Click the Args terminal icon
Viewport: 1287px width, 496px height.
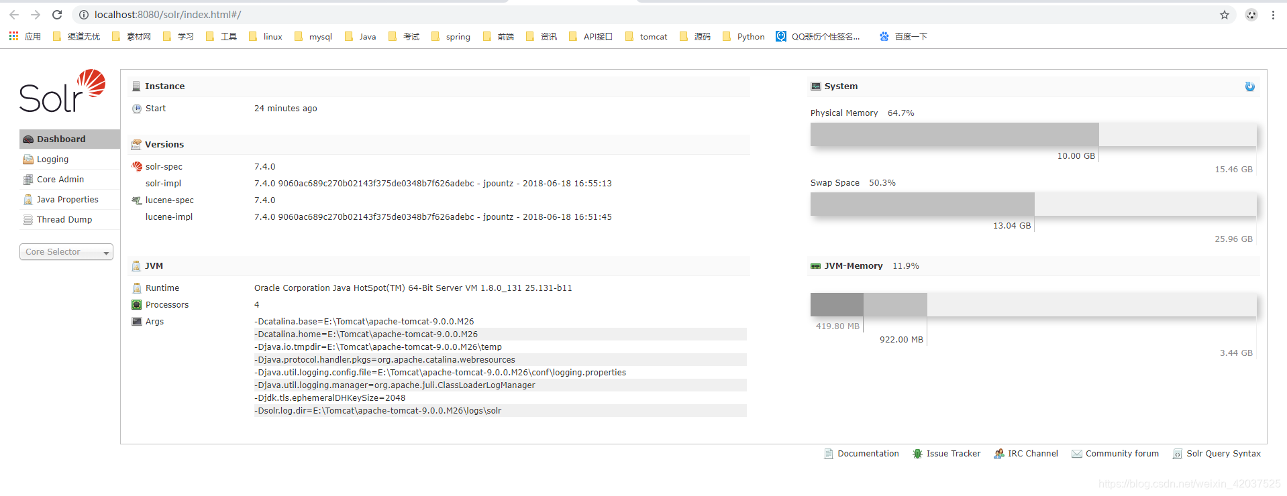137,322
